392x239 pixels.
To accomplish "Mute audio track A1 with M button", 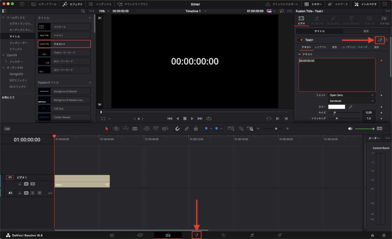I will (x=39, y=193).
